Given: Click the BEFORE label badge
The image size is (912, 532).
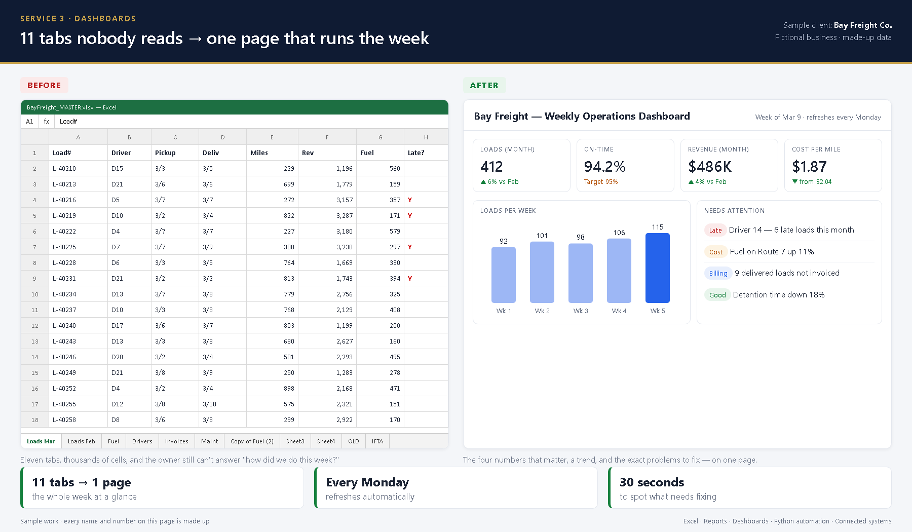Looking at the screenshot, I should pos(44,86).
